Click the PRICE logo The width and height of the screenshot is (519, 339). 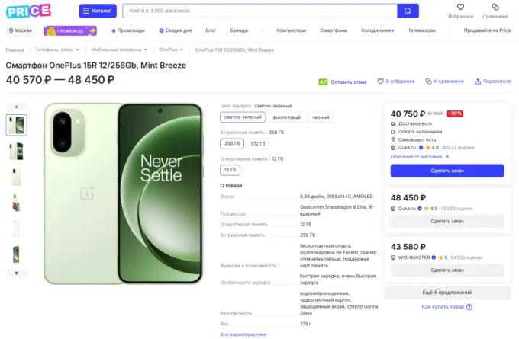pyautogui.click(x=28, y=11)
